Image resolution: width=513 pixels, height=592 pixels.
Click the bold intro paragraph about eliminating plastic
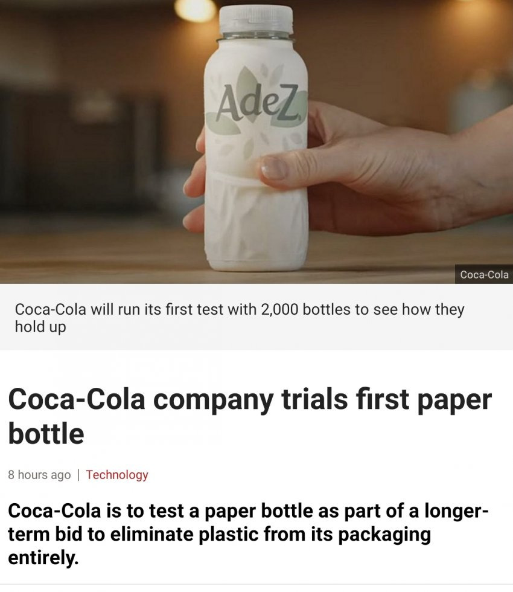pyautogui.click(x=248, y=534)
